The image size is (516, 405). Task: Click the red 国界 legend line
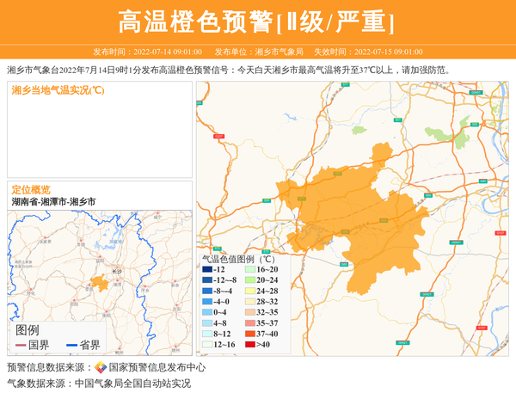[21, 345]
